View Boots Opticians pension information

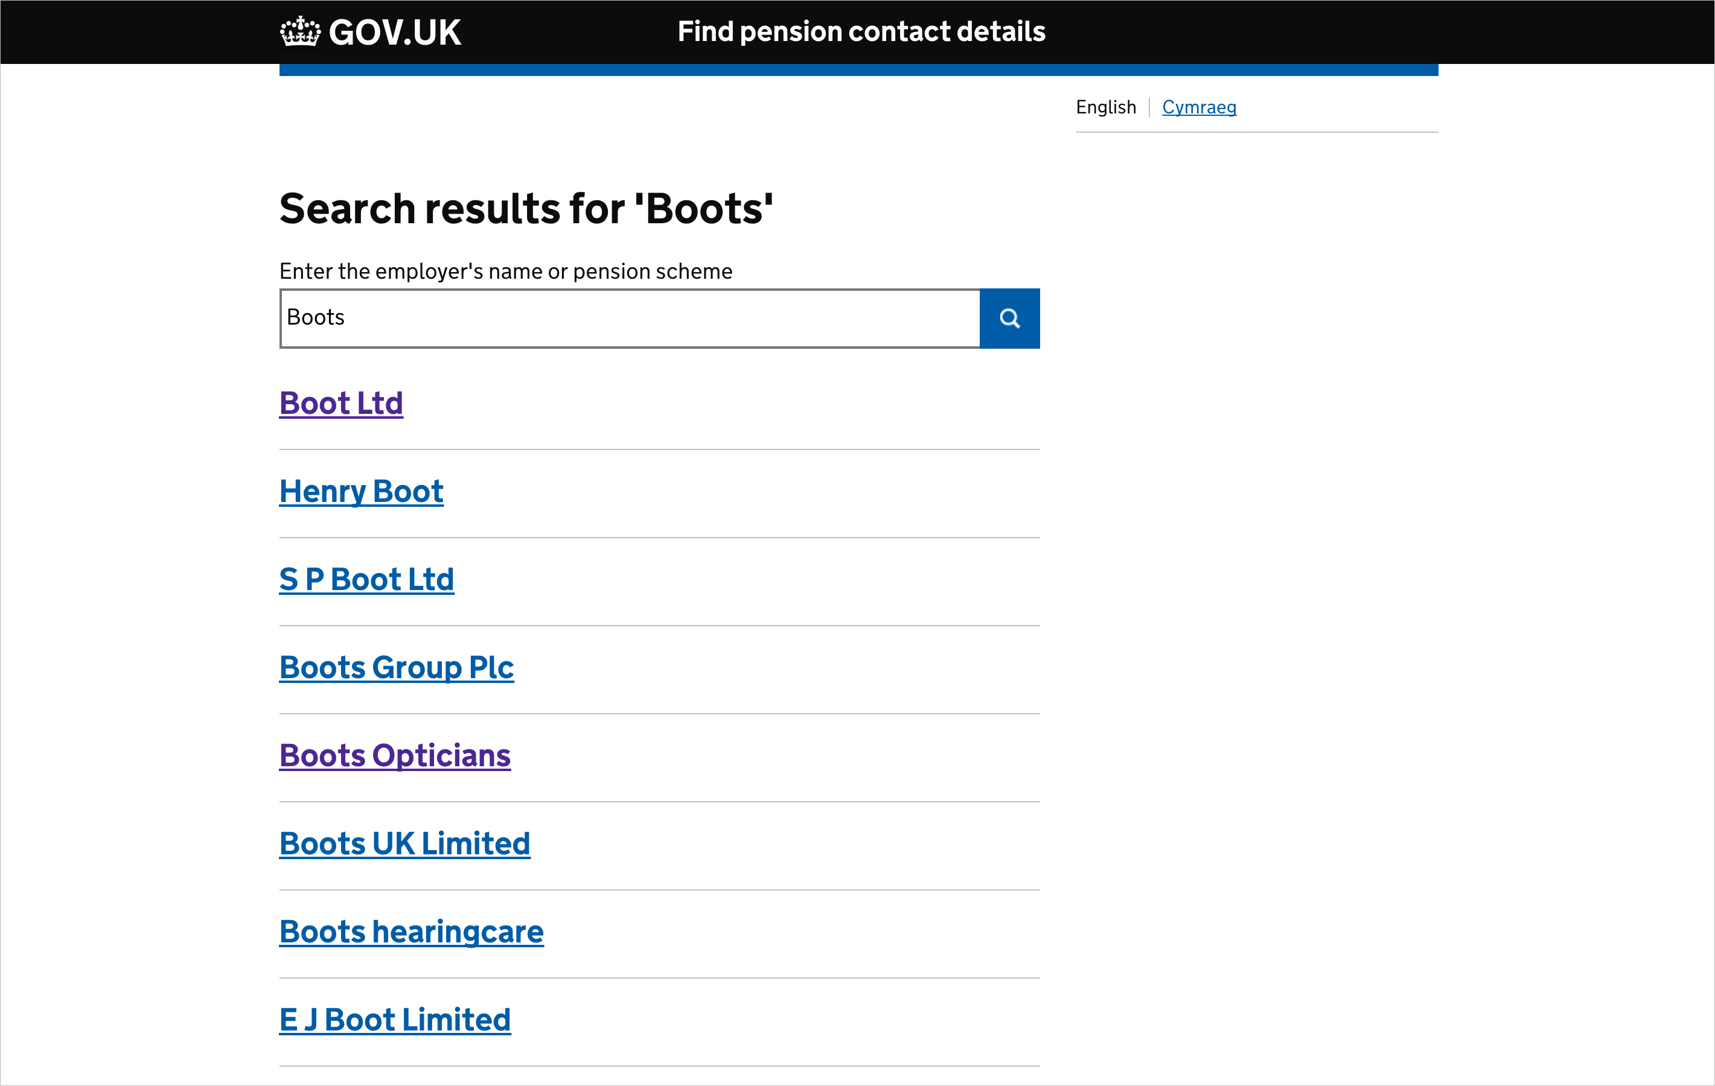[395, 756]
